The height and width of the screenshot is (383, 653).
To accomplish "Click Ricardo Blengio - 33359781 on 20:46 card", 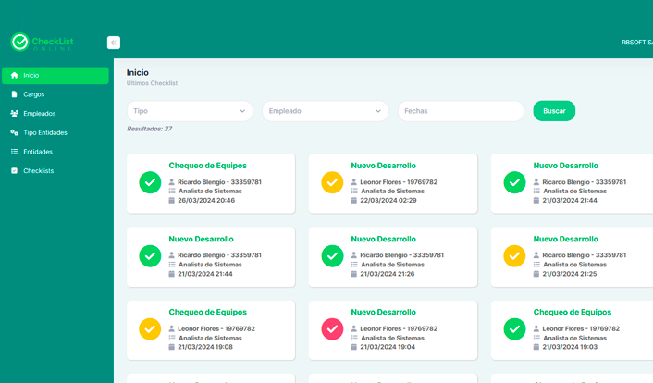I will click(x=220, y=182).
